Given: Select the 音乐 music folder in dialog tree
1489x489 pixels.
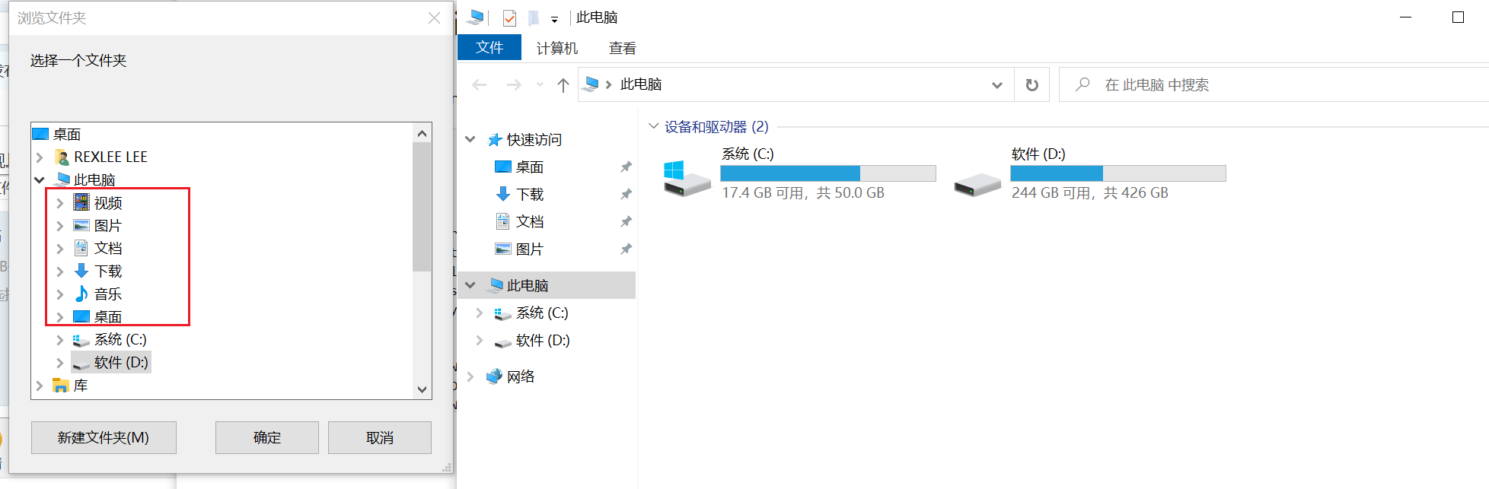Looking at the screenshot, I should click(107, 294).
